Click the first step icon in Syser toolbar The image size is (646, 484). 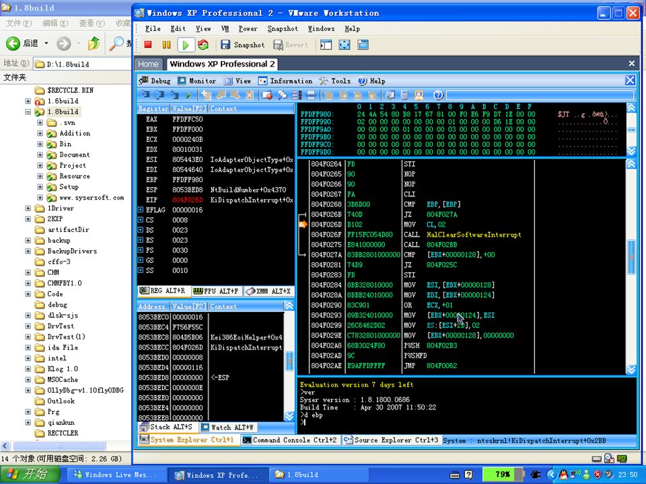[x=145, y=95]
